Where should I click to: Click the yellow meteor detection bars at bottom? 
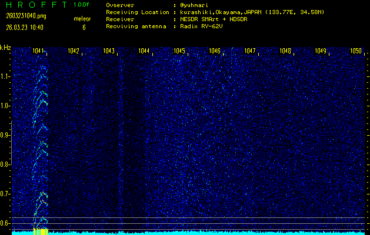[x=41, y=231]
